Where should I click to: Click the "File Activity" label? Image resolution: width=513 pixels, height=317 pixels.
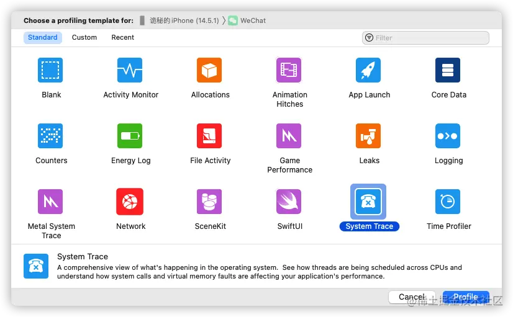(x=211, y=161)
